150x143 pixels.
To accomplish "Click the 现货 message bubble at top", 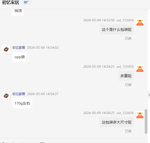I will tap(18, 12).
